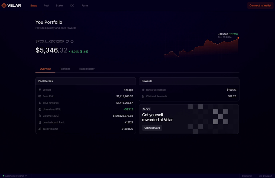275x178 pixels.
Task: Click the Total Volume bar chart icon
Action: click(40, 129)
